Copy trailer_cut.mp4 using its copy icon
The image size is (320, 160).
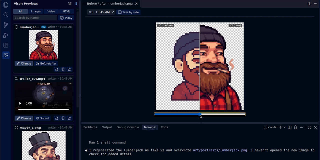[x=63, y=118]
